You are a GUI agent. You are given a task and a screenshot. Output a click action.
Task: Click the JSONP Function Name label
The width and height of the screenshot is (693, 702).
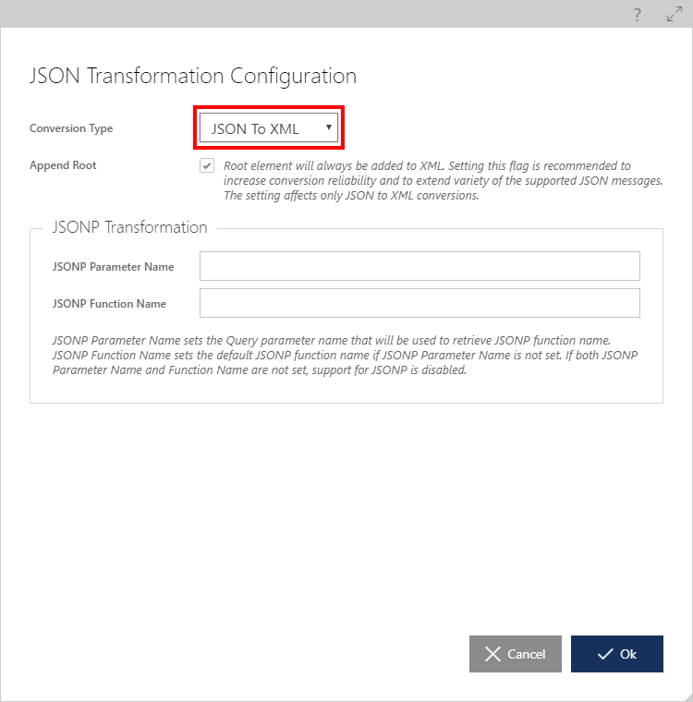point(109,304)
